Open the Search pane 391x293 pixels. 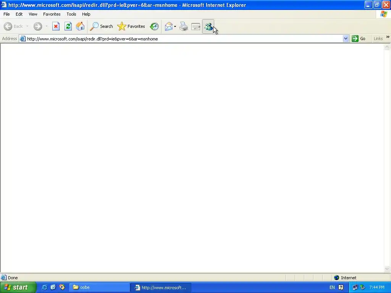point(102,26)
